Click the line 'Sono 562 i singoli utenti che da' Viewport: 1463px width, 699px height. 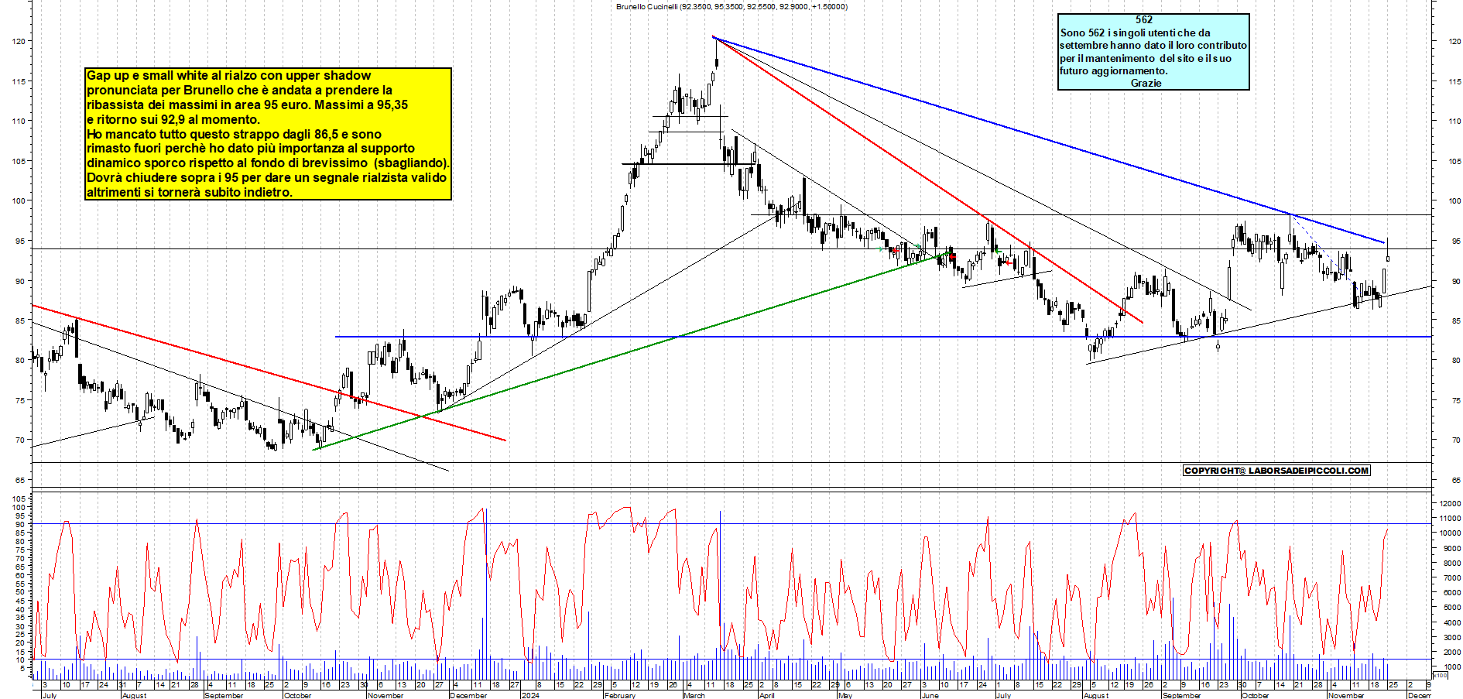[1135, 33]
